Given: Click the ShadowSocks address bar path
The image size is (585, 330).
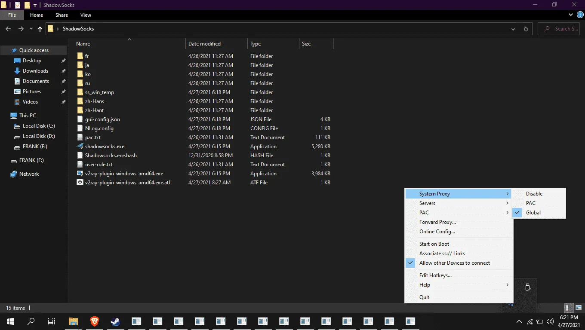Looking at the screenshot, I should 78,29.
